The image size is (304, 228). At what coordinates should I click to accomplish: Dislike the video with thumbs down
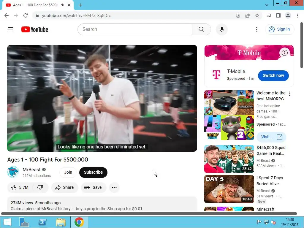40,188
